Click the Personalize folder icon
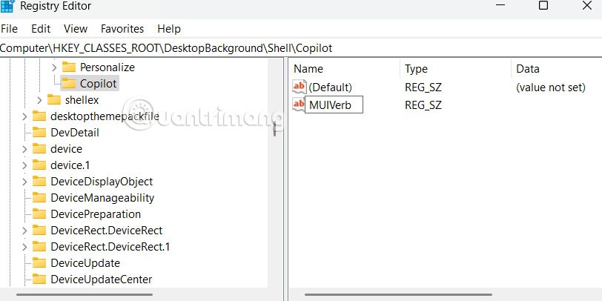Viewport: 602px width, 301px height. (69, 67)
